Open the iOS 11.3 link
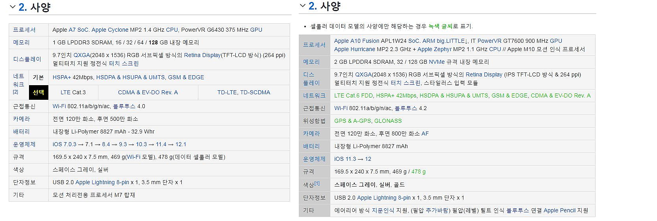 coord(345,159)
